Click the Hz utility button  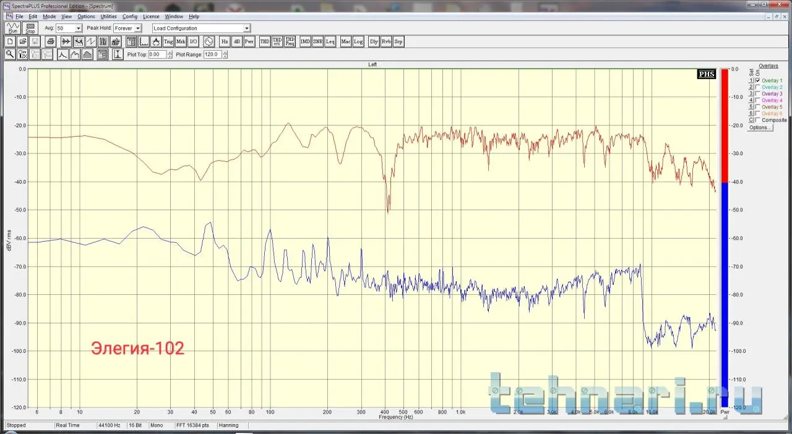point(225,41)
